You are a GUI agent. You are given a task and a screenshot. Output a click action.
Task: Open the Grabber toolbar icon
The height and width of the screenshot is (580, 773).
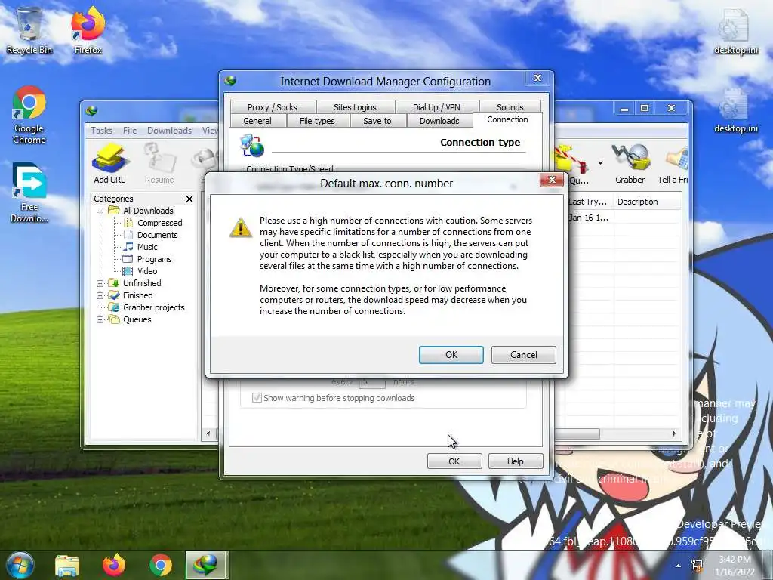coord(630,163)
